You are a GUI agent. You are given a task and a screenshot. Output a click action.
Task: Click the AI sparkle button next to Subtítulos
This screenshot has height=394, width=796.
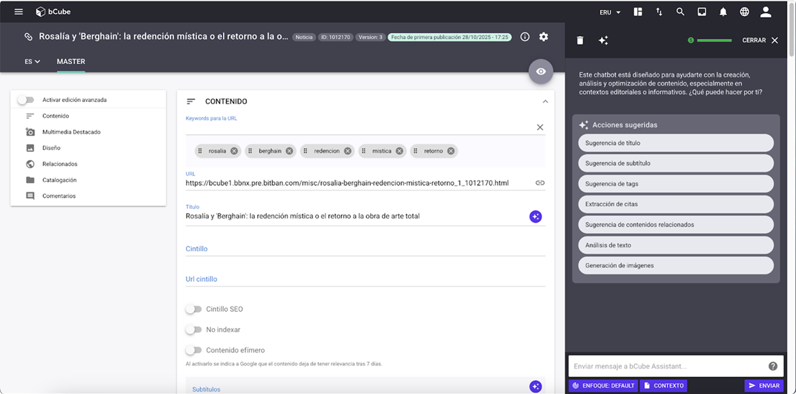[x=535, y=386]
